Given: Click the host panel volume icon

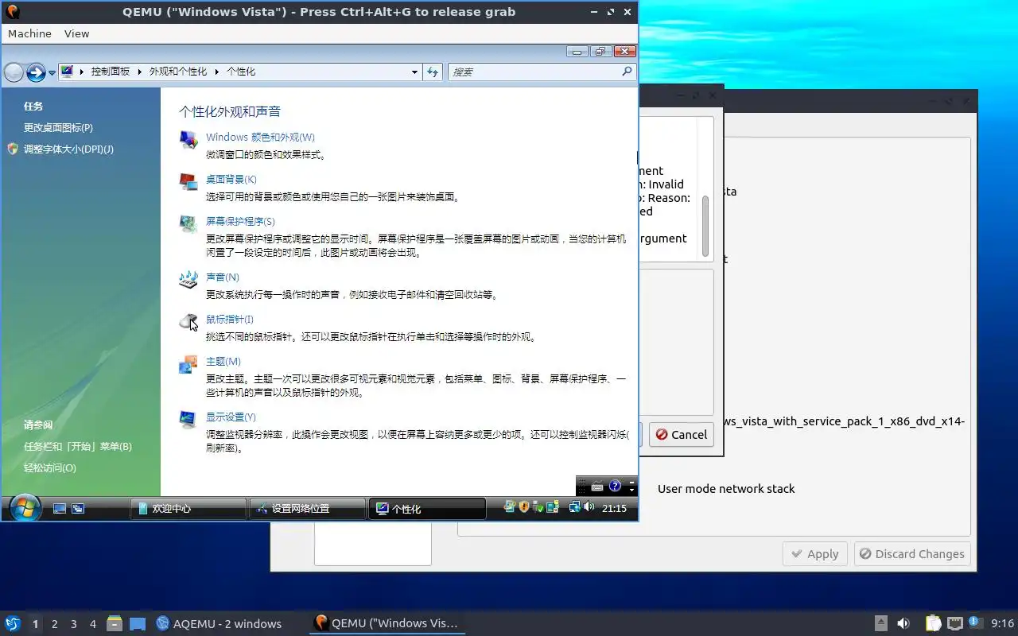Looking at the screenshot, I should 903,623.
